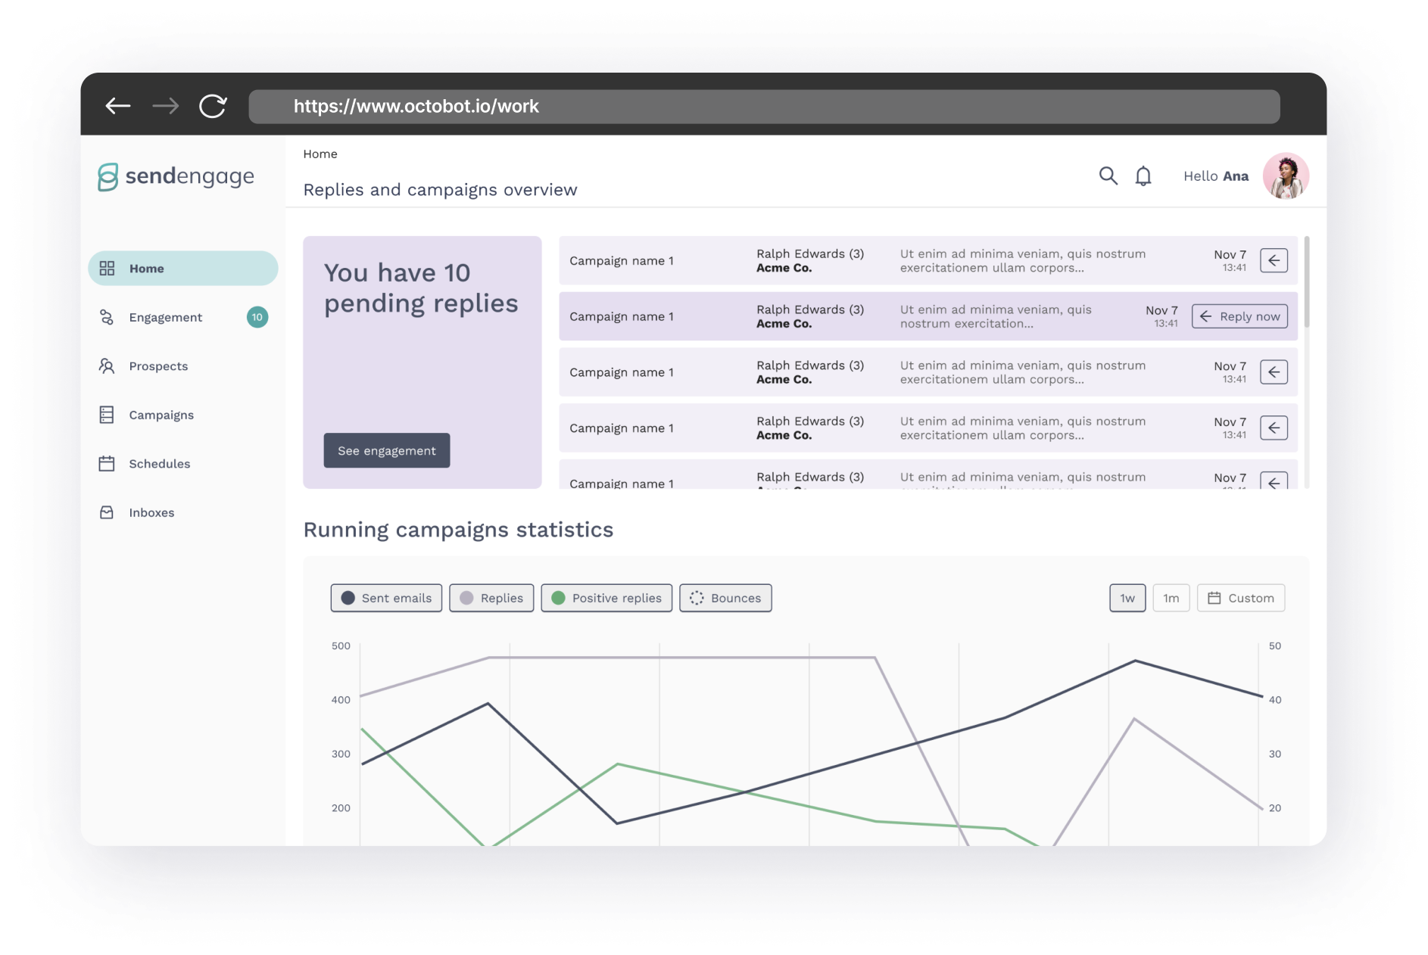Screen dimensions: 1428x955
Task: Click the calendar icon in Custom button
Action: pos(1214,598)
